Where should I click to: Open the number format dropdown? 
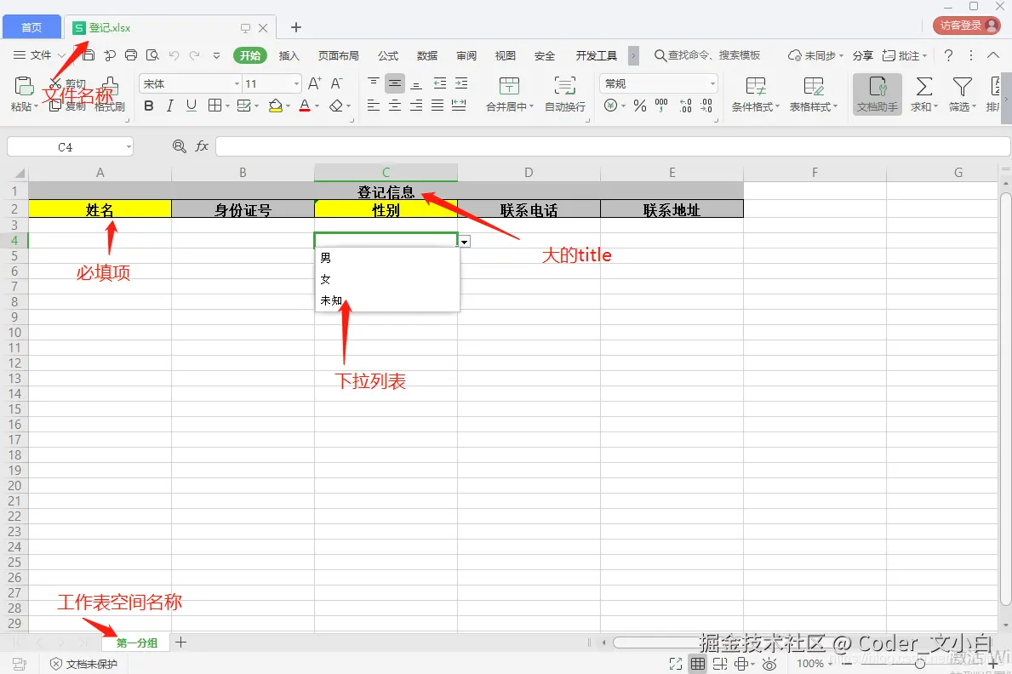(x=712, y=84)
